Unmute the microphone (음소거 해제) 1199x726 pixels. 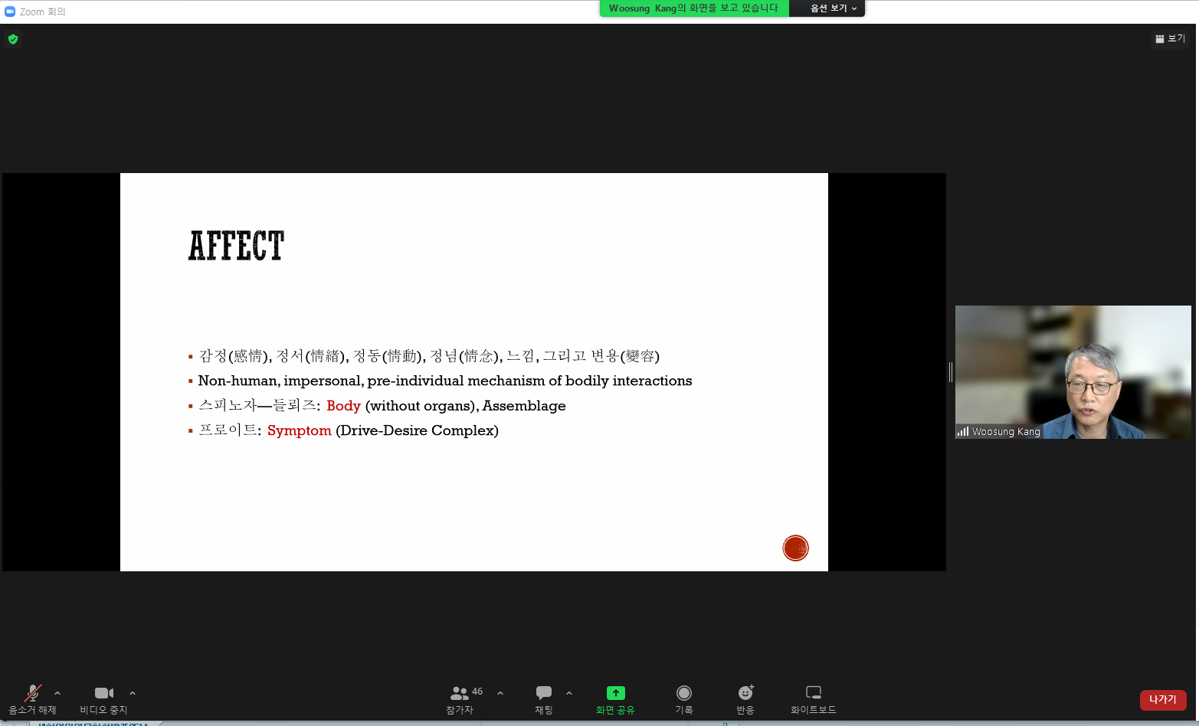coord(32,698)
